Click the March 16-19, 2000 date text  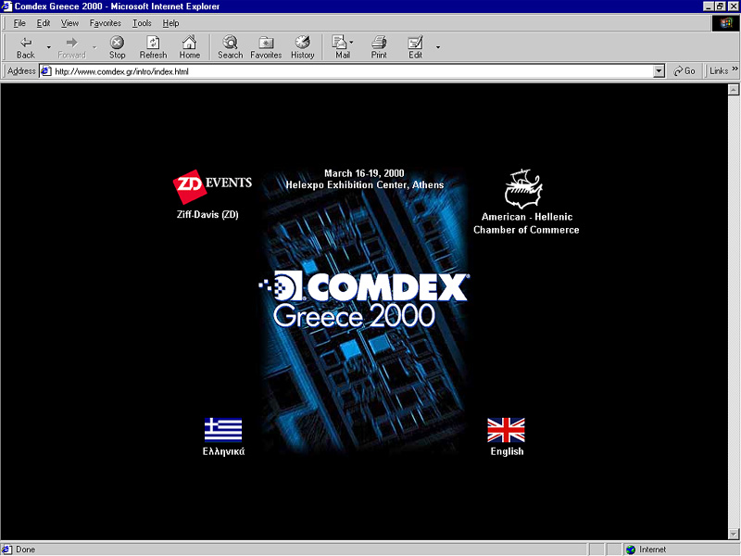(364, 173)
